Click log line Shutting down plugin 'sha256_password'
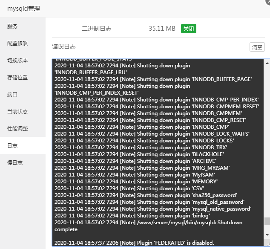 (x=146, y=195)
